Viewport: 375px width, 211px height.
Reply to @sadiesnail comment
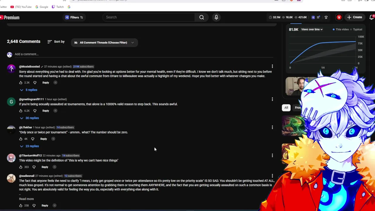45,206
